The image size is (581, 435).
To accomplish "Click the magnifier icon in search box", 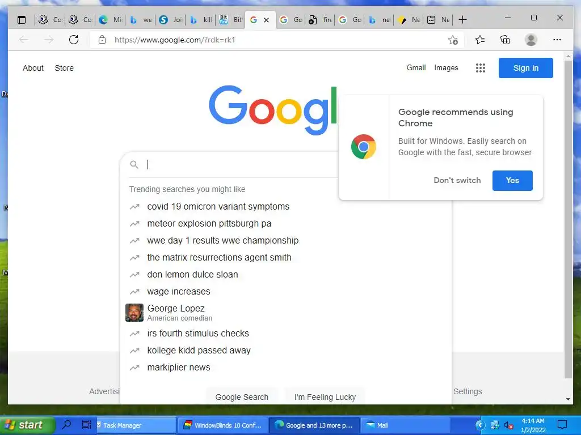I will (x=134, y=165).
